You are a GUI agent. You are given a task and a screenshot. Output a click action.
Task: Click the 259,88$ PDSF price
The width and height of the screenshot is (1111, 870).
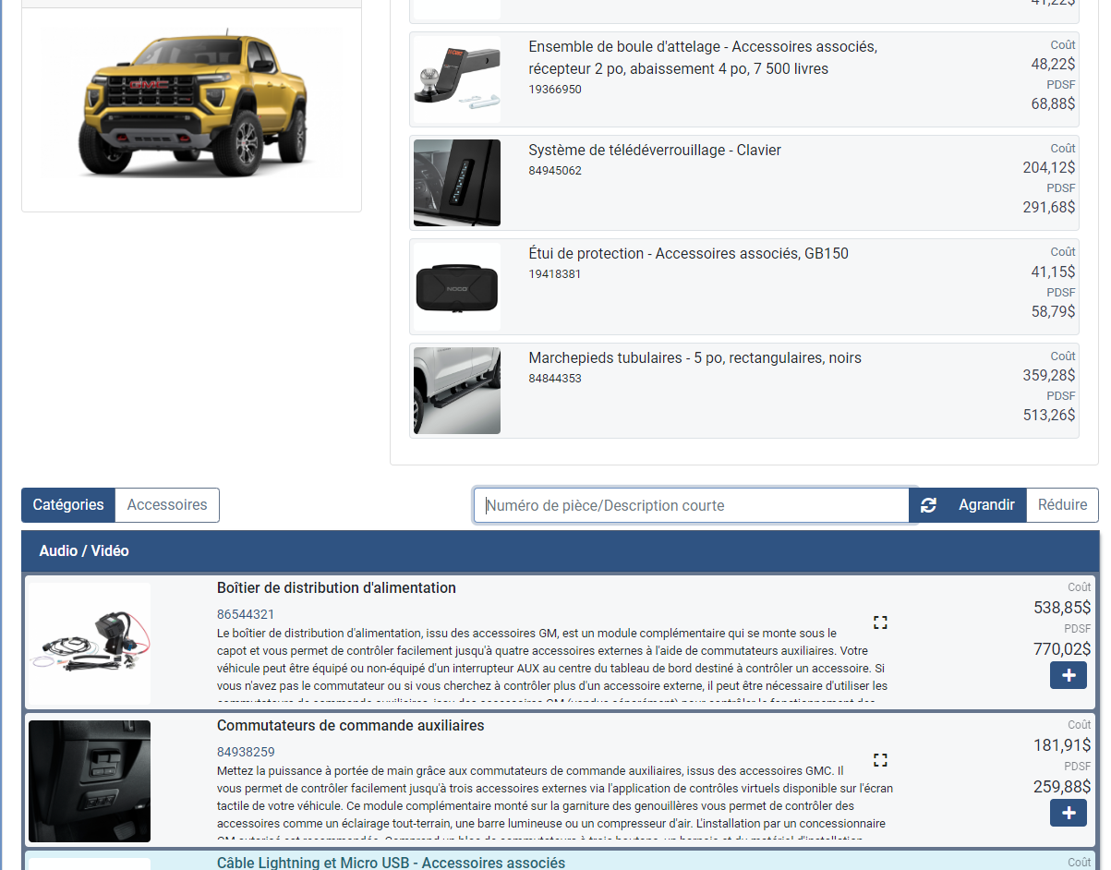pyautogui.click(x=1062, y=787)
